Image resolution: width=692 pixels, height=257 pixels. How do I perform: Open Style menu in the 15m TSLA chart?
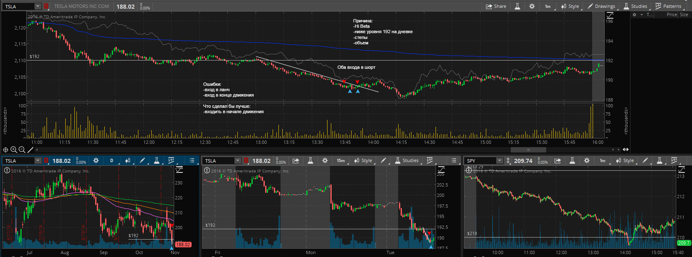click(x=363, y=160)
